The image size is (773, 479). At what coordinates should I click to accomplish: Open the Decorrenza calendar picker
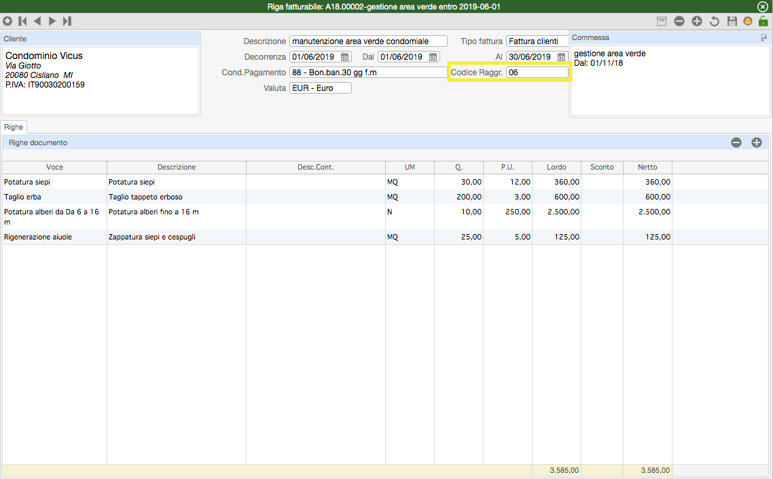[x=344, y=57]
